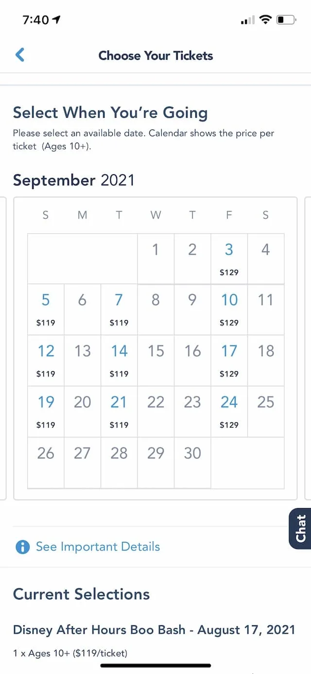Tap the Wi-Fi status icon
Viewport: 311px width, 674px height.
click(265, 19)
